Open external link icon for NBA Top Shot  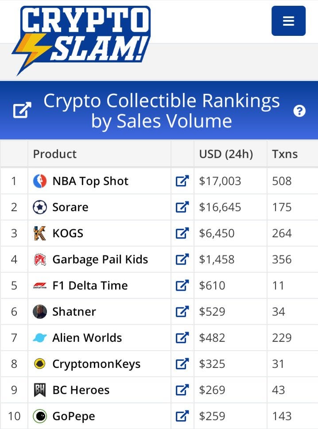(182, 181)
